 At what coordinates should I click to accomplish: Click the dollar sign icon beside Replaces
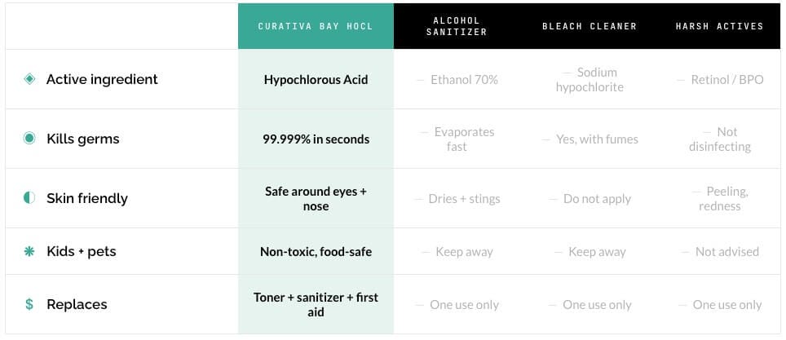coord(30,304)
